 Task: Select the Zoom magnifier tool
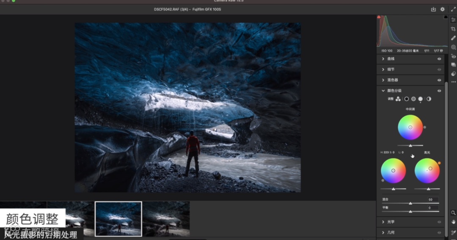pyautogui.click(x=453, y=212)
